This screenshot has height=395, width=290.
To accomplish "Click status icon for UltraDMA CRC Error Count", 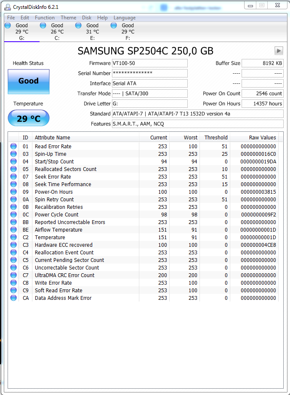I will pyautogui.click(x=13, y=275).
